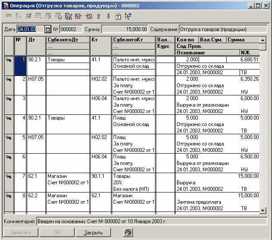Click the red-arrow dotted frame icon

(x=89, y=16)
